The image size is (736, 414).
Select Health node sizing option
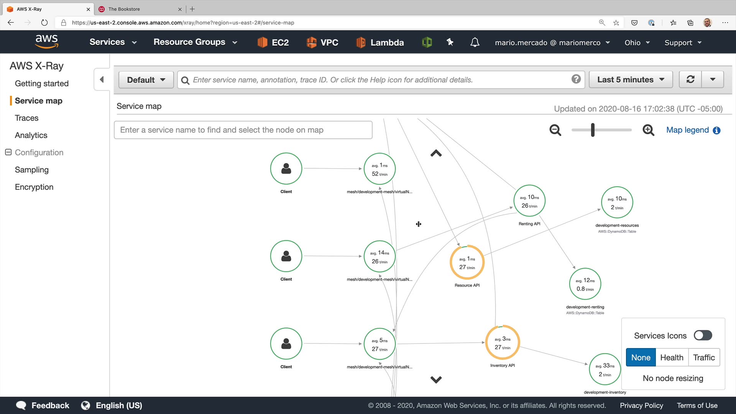[672, 357]
